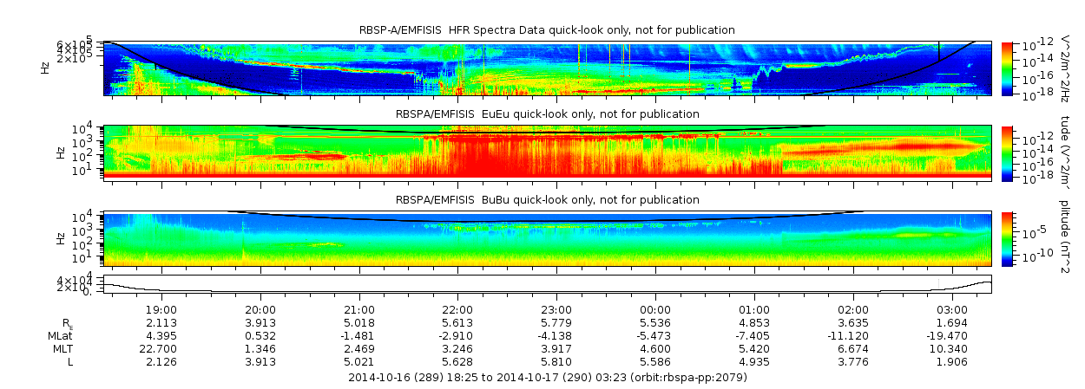Click the bottom line plot strip
Viewport: 1085px width, 389px height.
pos(547,284)
